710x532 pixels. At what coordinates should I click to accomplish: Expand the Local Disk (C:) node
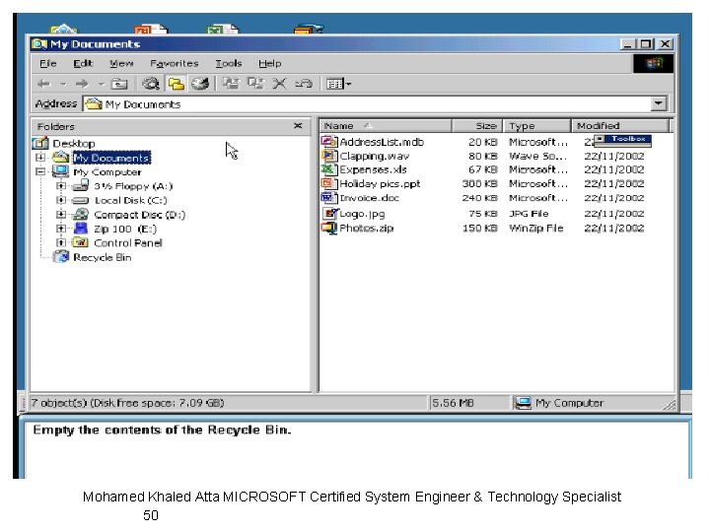coord(61,200)
